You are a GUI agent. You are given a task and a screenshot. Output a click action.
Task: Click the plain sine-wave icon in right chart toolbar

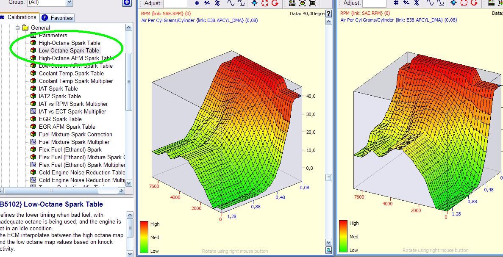(430, 3)
